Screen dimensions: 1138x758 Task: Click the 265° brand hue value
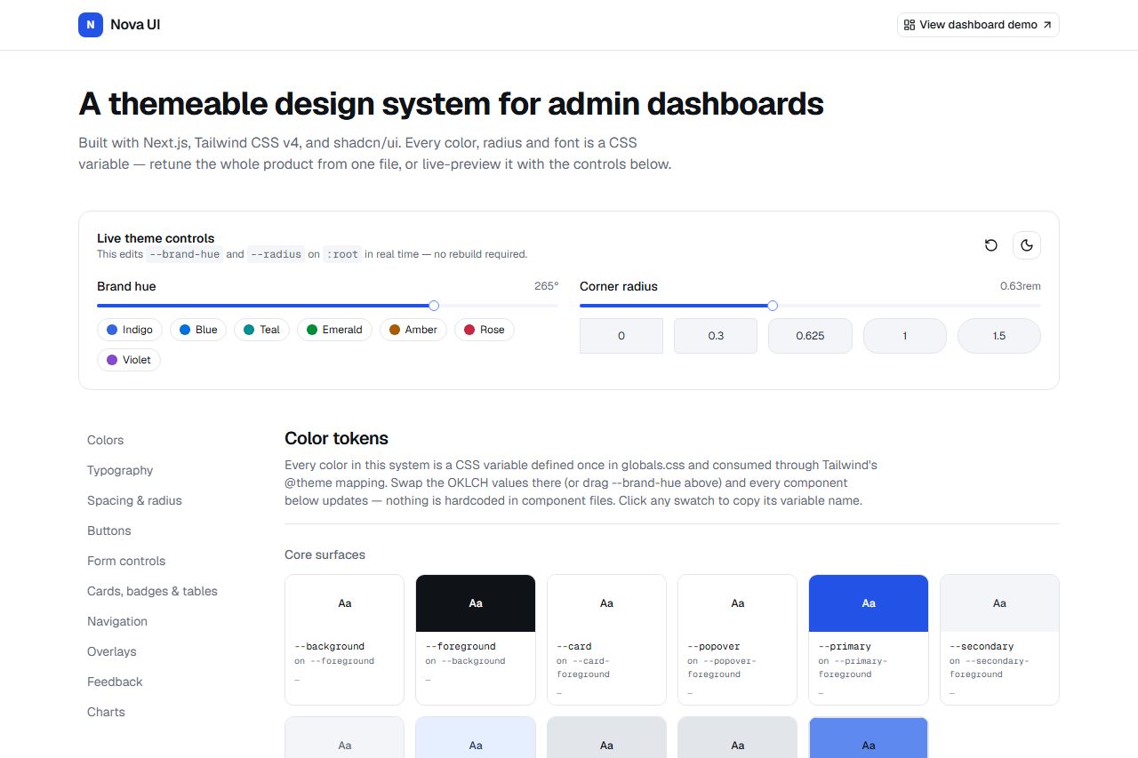(x=547, y=286)
